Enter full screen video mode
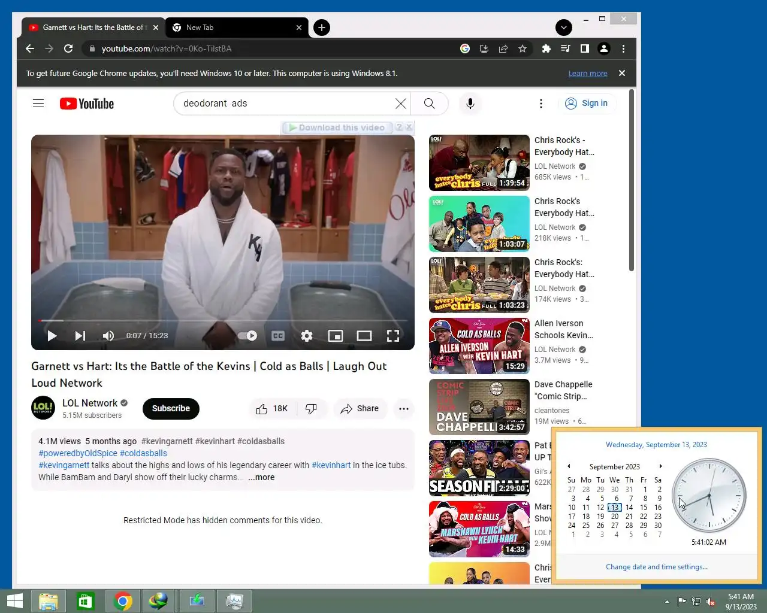The image size is (767, 613). coord(393,336)
